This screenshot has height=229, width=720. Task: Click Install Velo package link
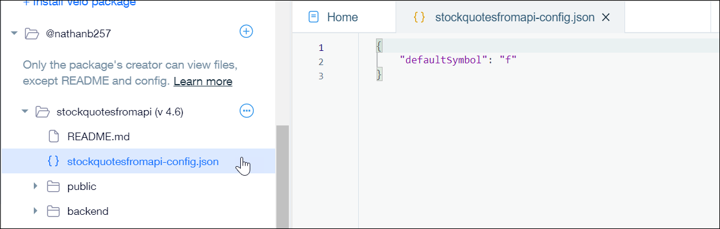pyautogui.click(x=79, y=3)
